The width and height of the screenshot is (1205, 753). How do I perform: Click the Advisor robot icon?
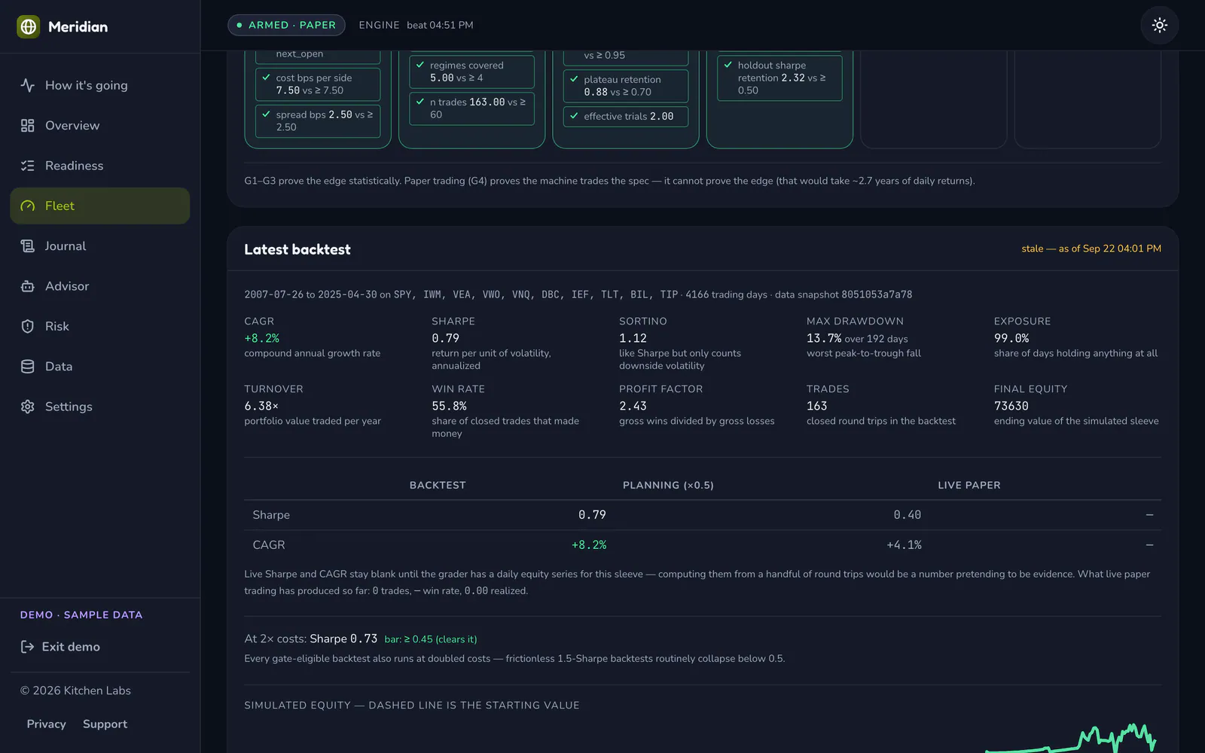(28, 286)
